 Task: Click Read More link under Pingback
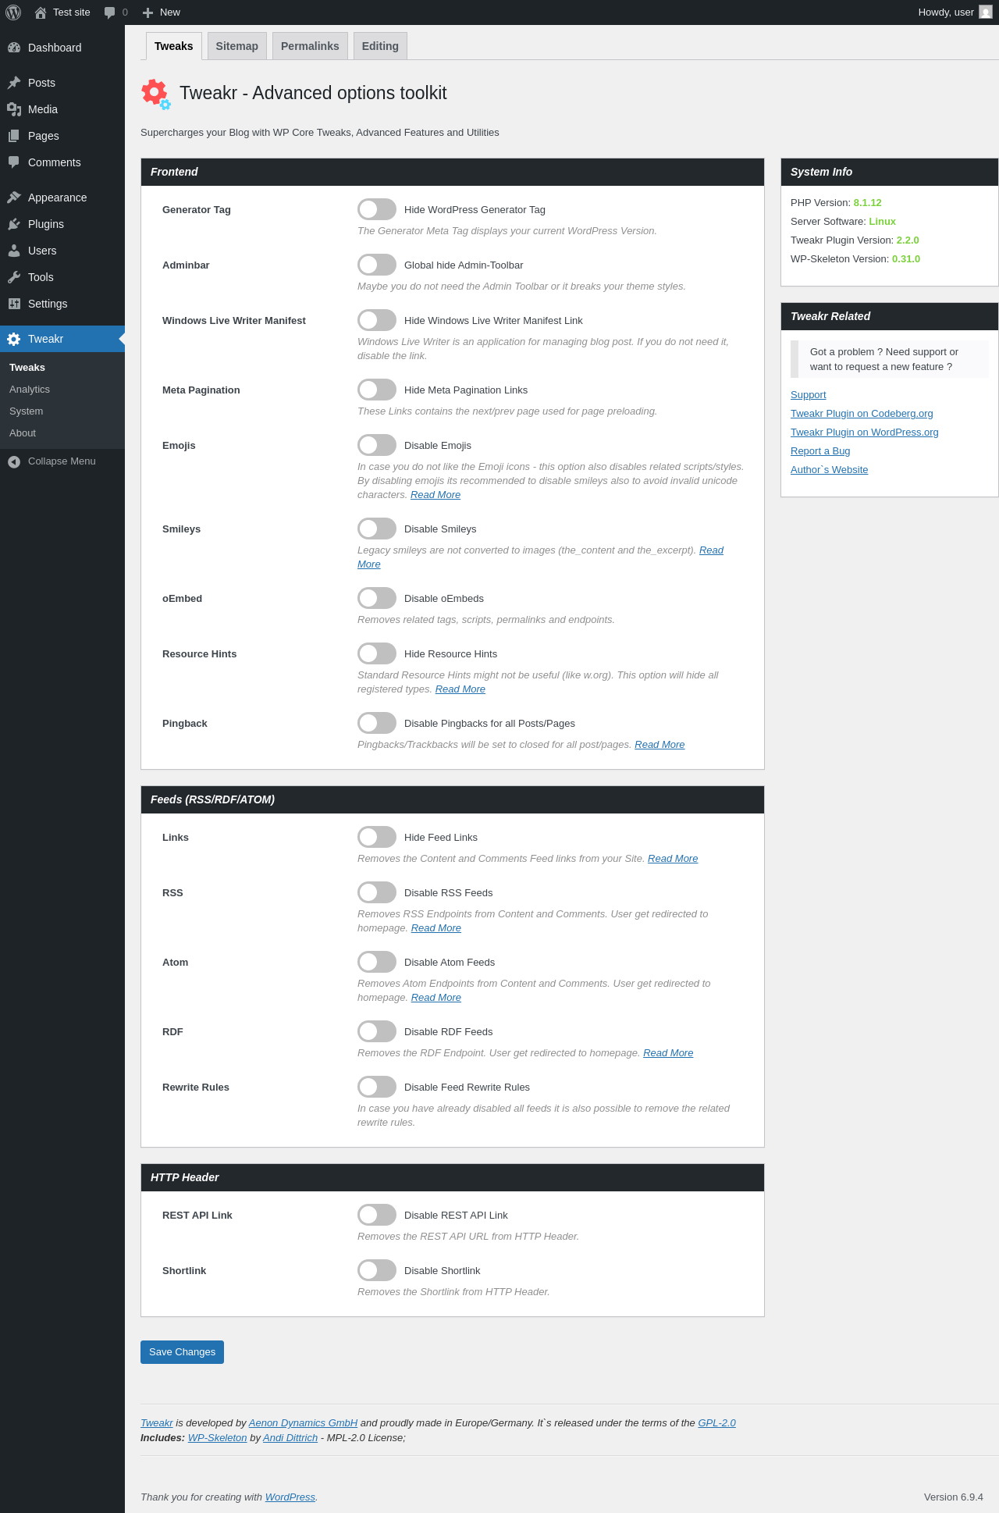(x=659, y=745)
